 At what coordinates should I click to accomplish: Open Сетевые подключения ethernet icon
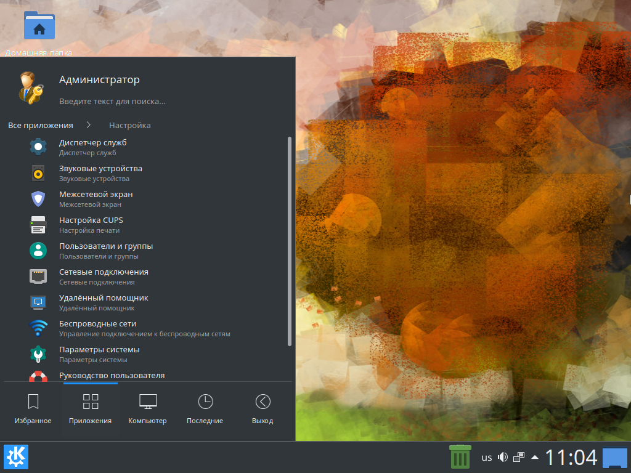[38, 277]
